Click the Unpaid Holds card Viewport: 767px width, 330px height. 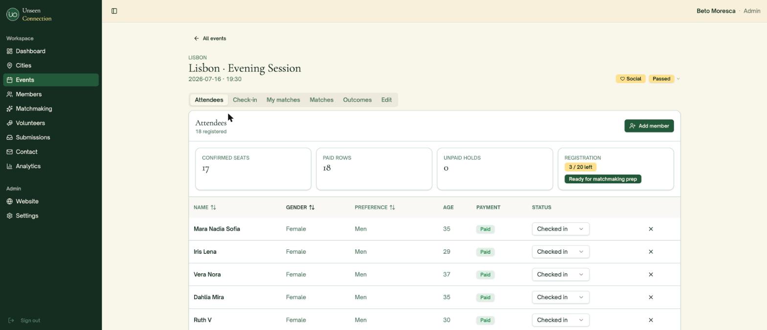495,169
